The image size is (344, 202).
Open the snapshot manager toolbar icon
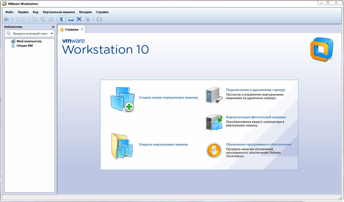click(x=51, y=19)
